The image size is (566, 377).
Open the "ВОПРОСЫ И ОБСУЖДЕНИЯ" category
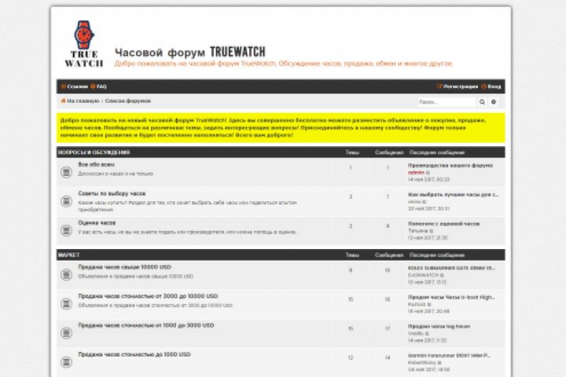[94, 152]
